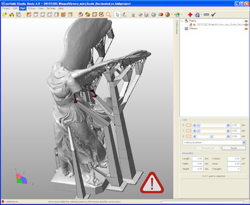Image resolution: width=250 pixels, height=205 pixels.
Task: Collapse the Parts tree node
Action: (x=182, y=21)
